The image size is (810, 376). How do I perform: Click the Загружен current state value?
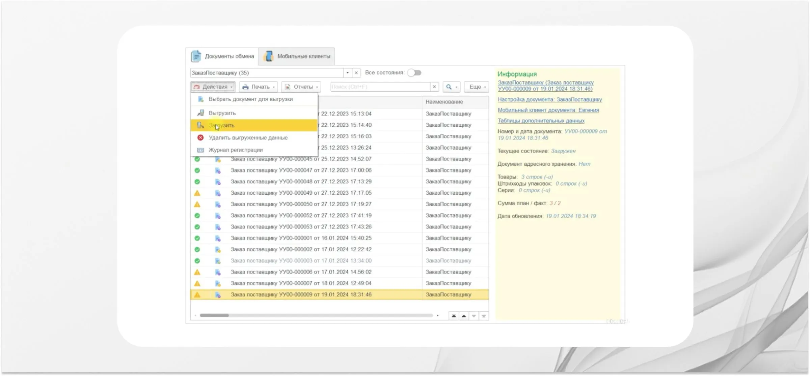(563, 151)
